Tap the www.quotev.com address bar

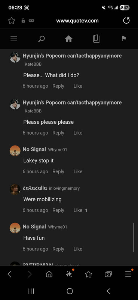(77, 21)
